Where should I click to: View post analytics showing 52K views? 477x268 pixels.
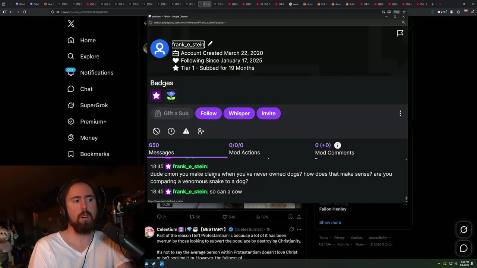(x=262, y=217)
